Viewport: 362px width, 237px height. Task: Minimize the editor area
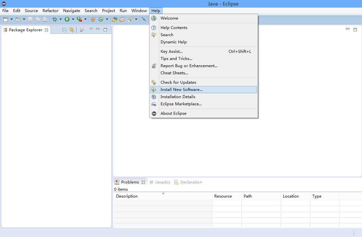coord(348,29)
